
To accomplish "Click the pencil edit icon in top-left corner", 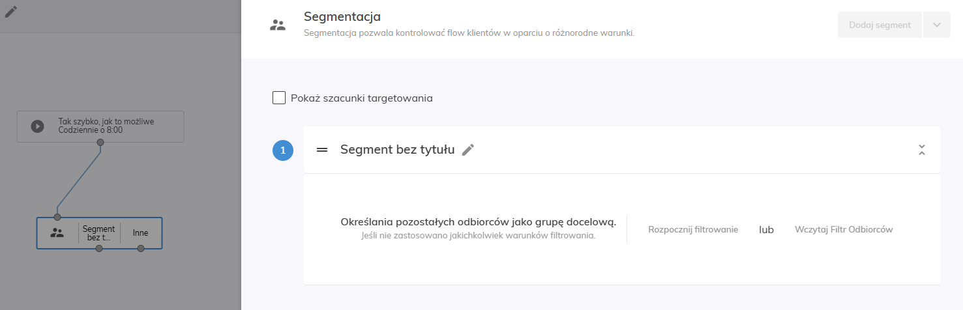I will [x=11, y=12].
